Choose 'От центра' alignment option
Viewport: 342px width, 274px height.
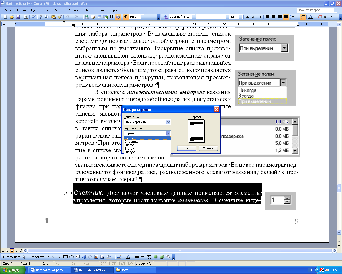(x=147, y=142)
